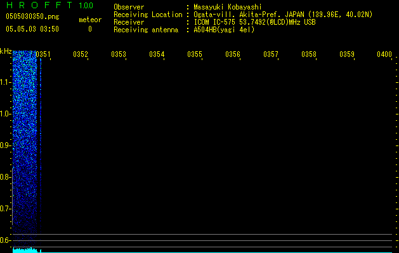Click the 0354 time marker

[x=157, y=54]
